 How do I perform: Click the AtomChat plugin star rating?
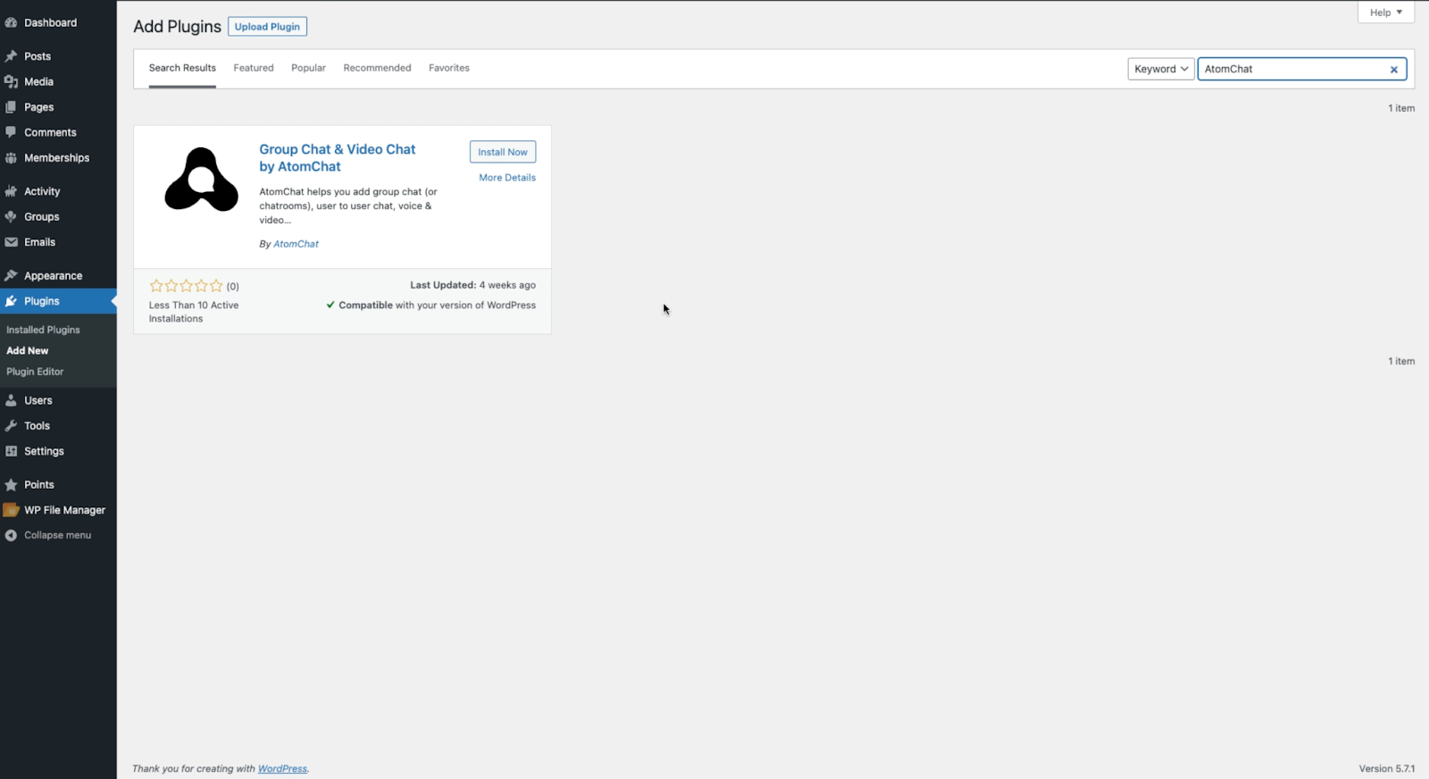click(186, 286)
